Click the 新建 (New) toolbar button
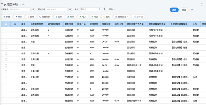Screen dimensions: 206x105 pyautogui.click(x=7, y=17)
